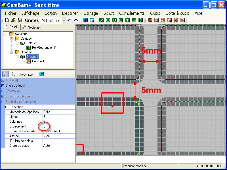Select Contour1 in the machining tree

(38, 61)
